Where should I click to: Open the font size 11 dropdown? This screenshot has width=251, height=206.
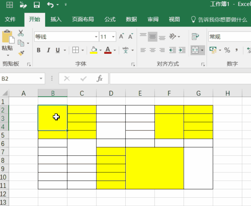(113, 36)
